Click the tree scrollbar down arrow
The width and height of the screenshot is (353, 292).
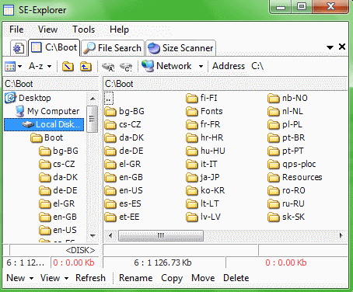(93, 236)
